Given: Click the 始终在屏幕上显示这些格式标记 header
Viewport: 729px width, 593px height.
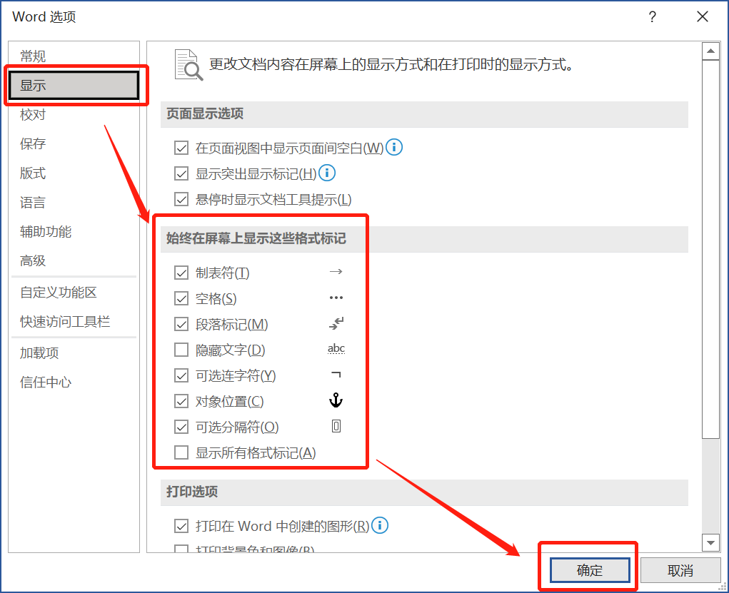Looking at the screenshot, I should point(424,239).
